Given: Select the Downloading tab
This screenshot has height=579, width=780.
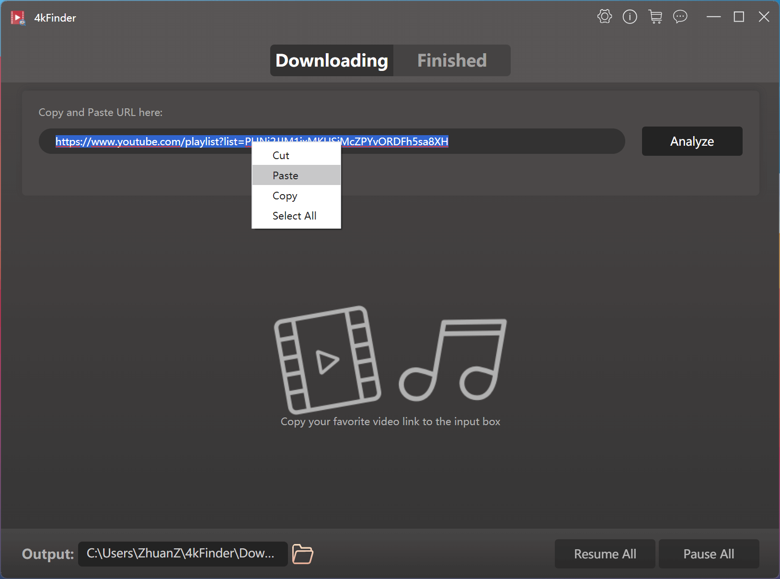Looking at the screenshot, I should tap(331, 60).
